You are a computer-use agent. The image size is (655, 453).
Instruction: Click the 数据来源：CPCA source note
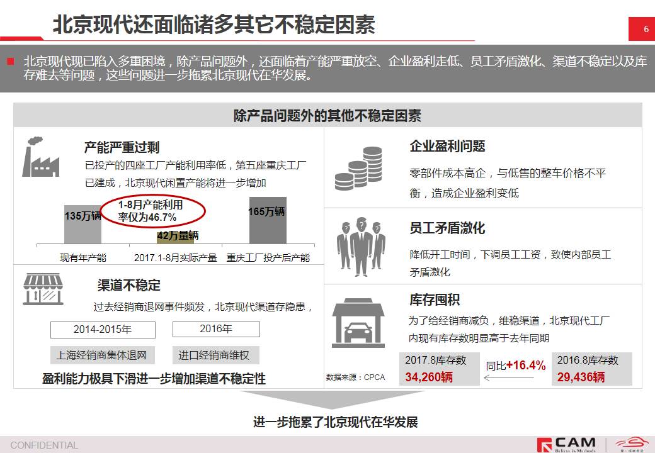[355, 377]
